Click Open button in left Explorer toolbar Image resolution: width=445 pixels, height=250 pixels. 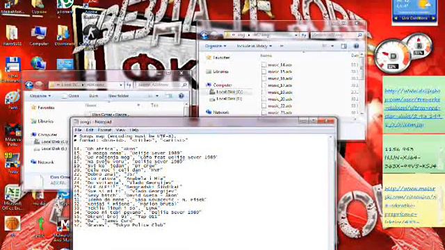(70, 96)
